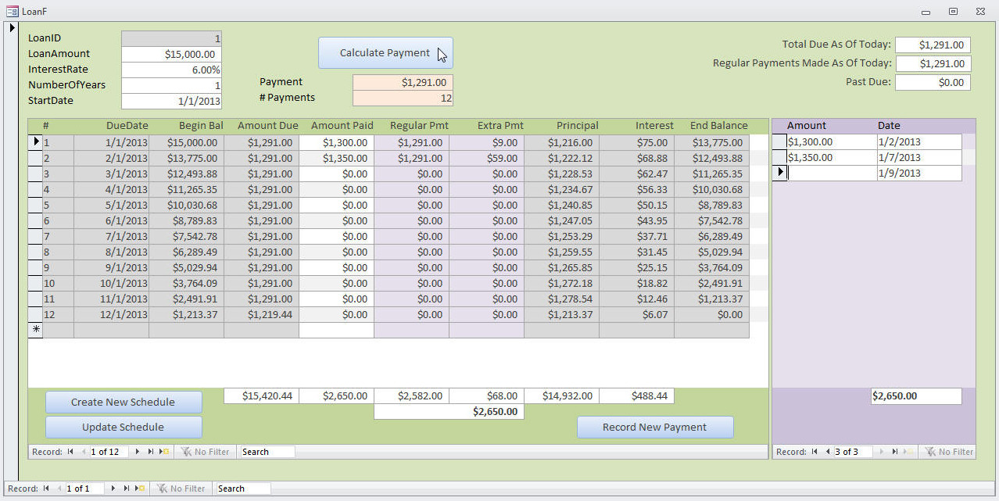The image size is (999, 501).
Task: Select row 1 using its record selector
Action: pyautogui.click(x=35, y=142)
